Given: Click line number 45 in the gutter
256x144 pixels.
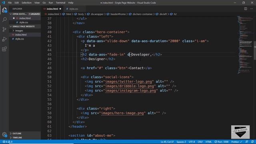Looking at the screenshot, I should 49,54.
